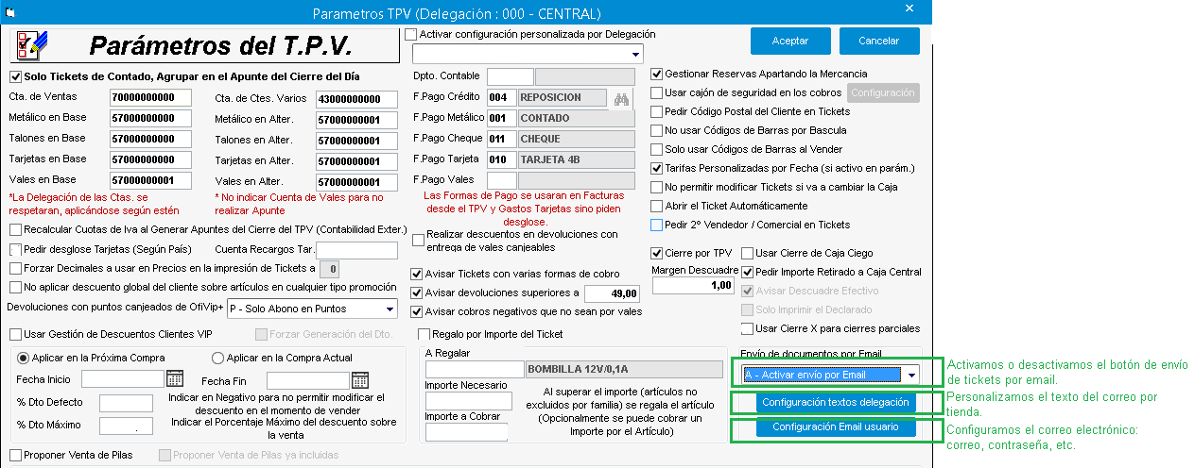Check Realizar descuentos en devoluciones checkbox
This screenshot has height=468, width=1195.
coord(418,241)
